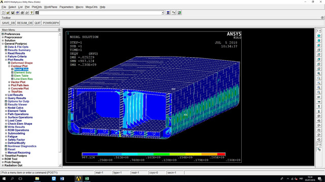Image resolution: width=325 pixels, height=182 pixels.
Task: Select Nodal Solu under Contour Plot
Action: point(21,69)
